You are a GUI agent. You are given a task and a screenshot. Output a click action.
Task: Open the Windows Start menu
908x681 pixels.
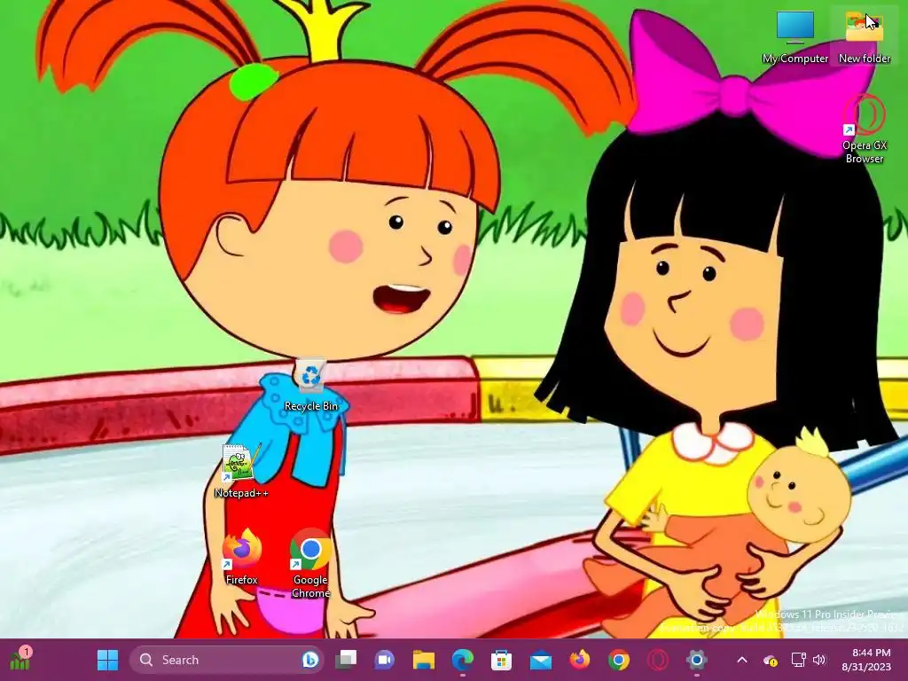[107, 660]
